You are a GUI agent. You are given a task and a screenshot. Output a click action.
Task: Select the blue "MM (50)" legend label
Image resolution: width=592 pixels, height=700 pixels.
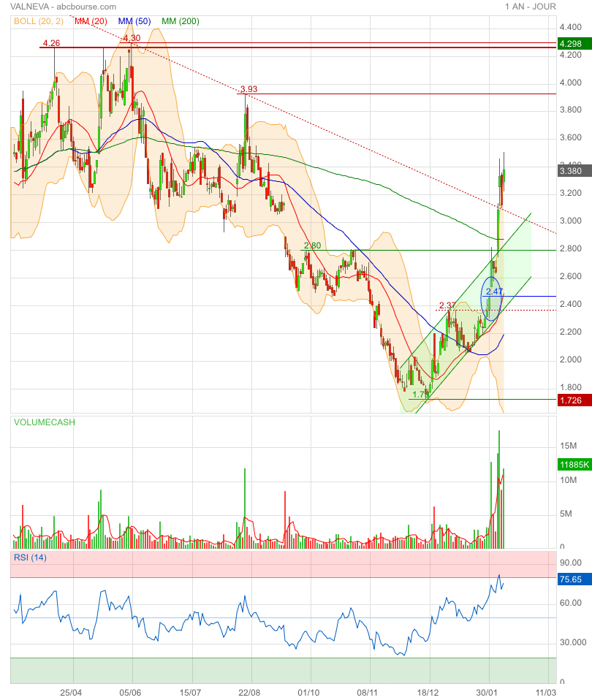click(134, 21)
